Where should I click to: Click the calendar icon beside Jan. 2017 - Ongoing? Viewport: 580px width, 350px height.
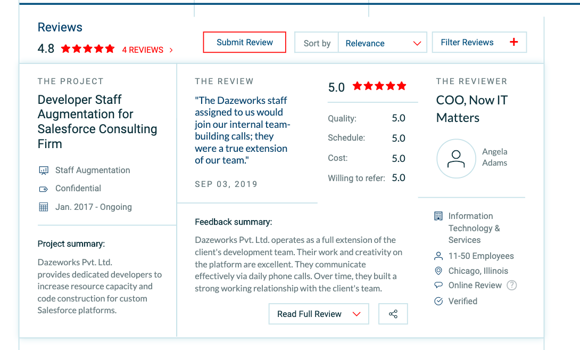tap(44, 207)
